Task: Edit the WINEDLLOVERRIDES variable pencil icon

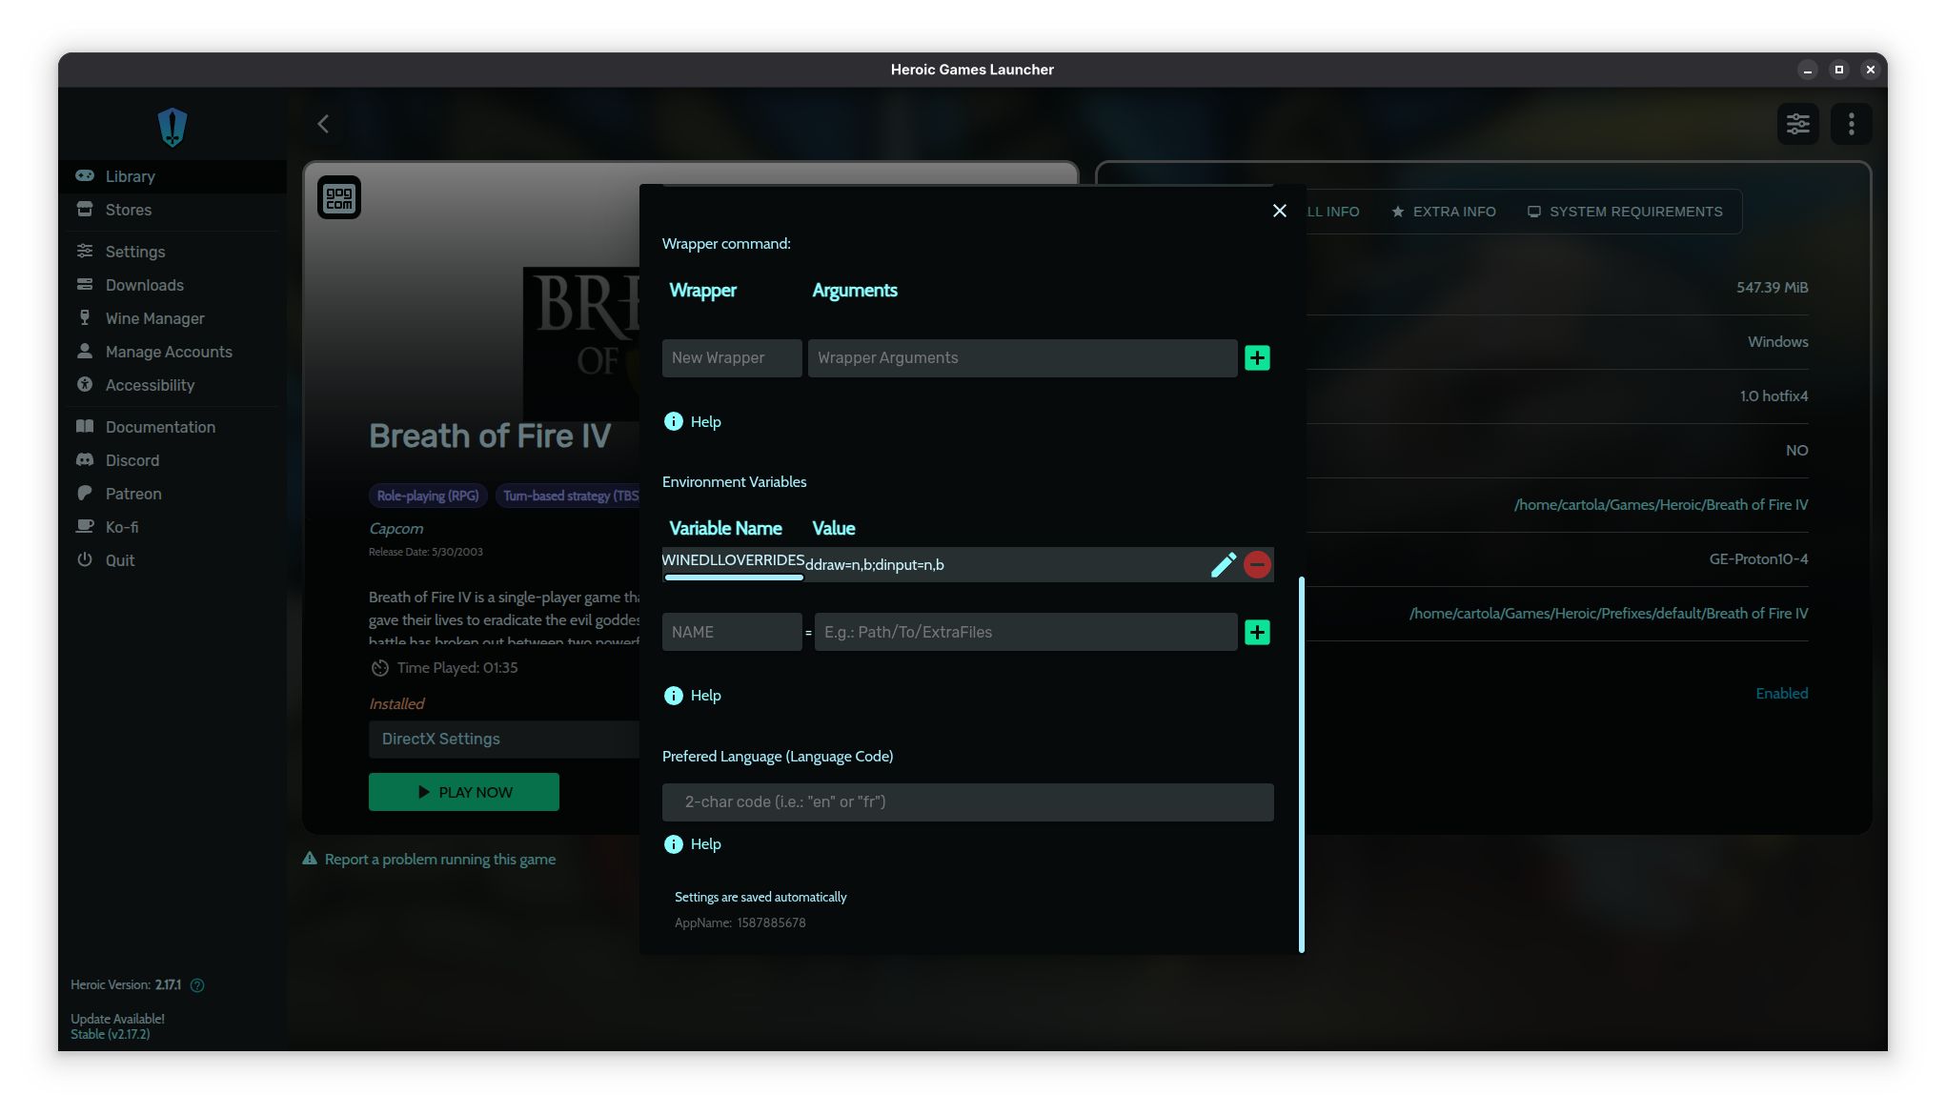Action: tap(1224, 564)
